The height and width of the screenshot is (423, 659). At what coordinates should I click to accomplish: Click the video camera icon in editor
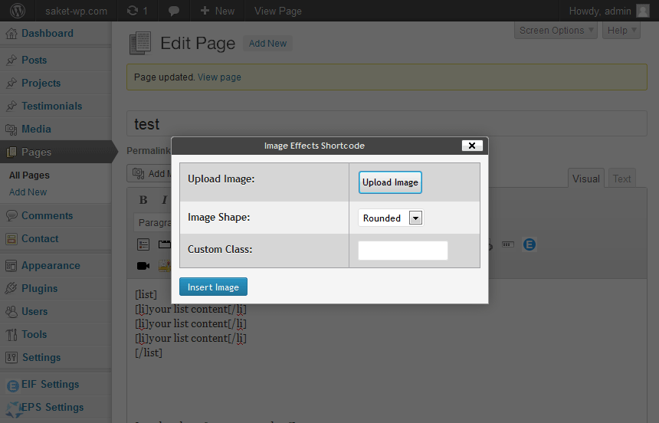[143, 266]
